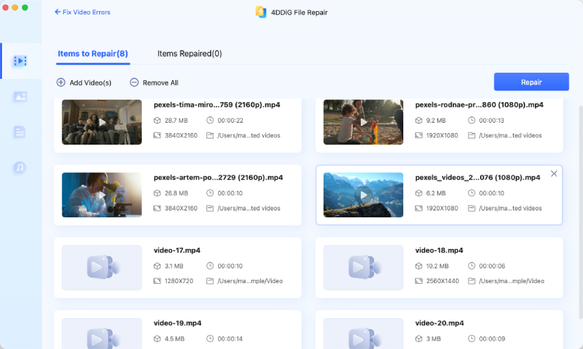Click file size icon beside 4.5 MB
The width and height of the screenshot is (583, 349).
click(x=157, y=339)
